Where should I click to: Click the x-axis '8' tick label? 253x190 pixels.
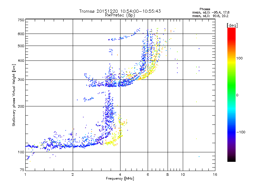click(x=168, y=174)
